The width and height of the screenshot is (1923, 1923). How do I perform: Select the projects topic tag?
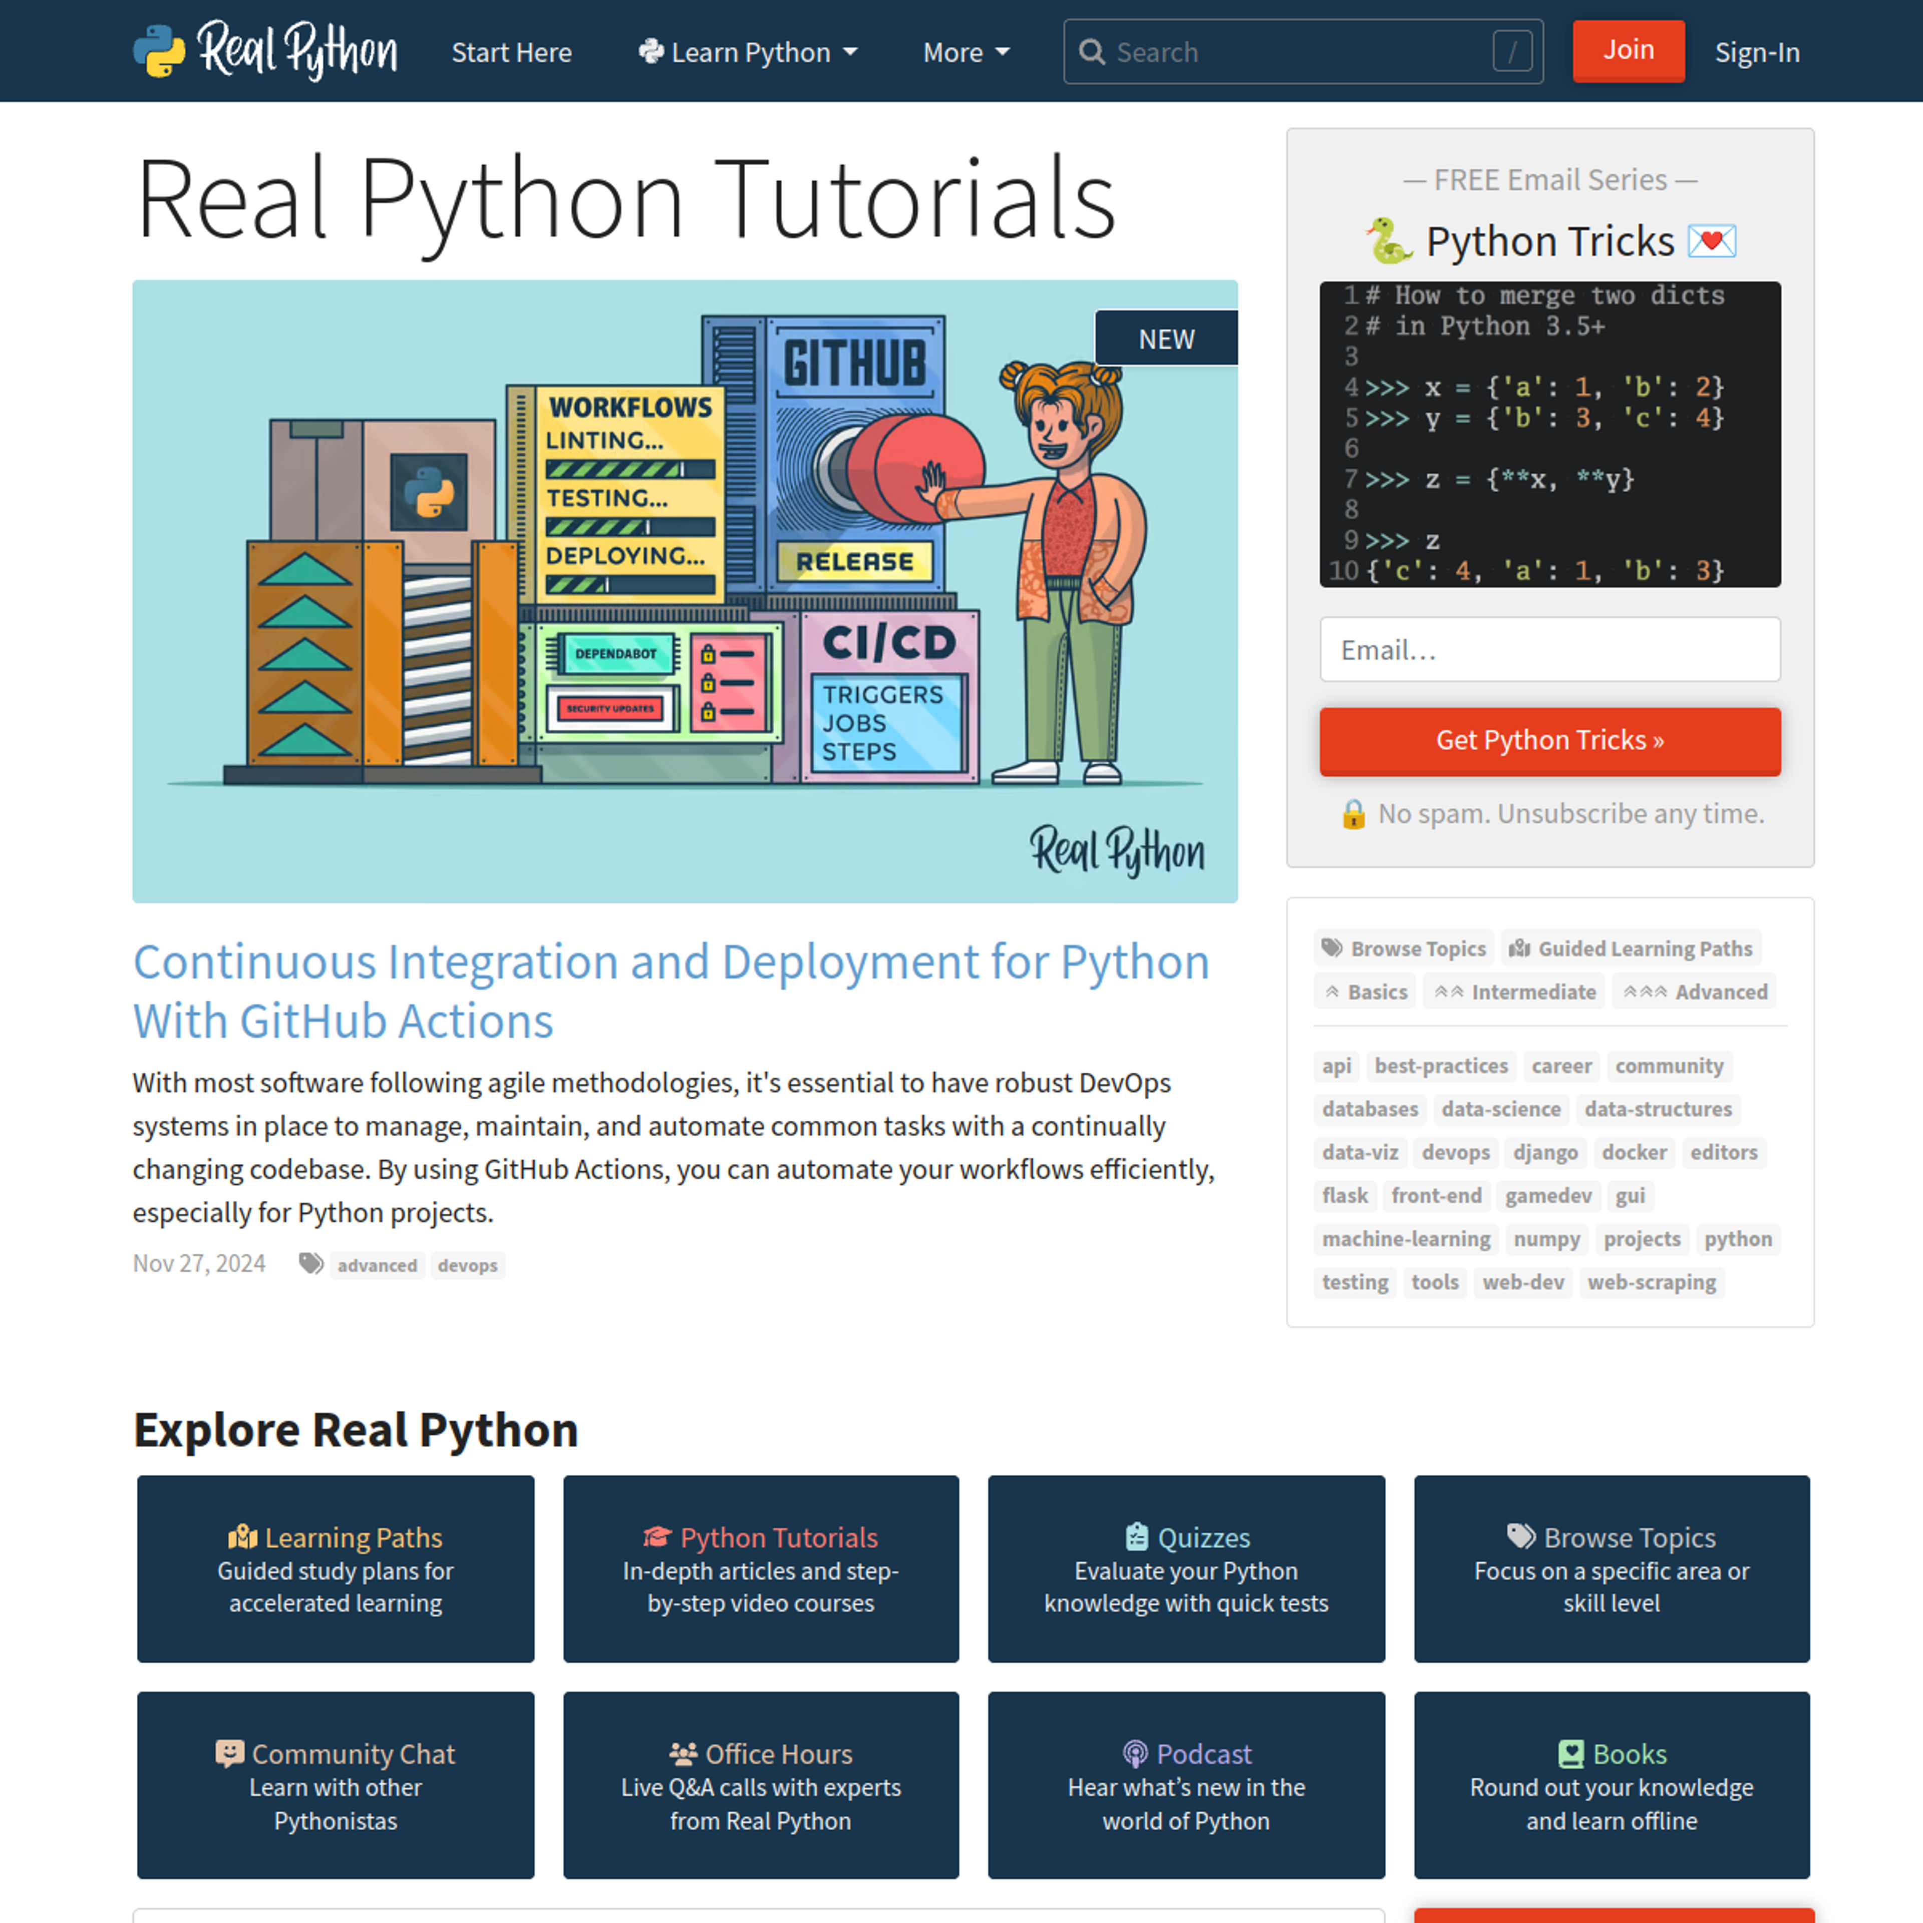(x=1643, y=1238)
